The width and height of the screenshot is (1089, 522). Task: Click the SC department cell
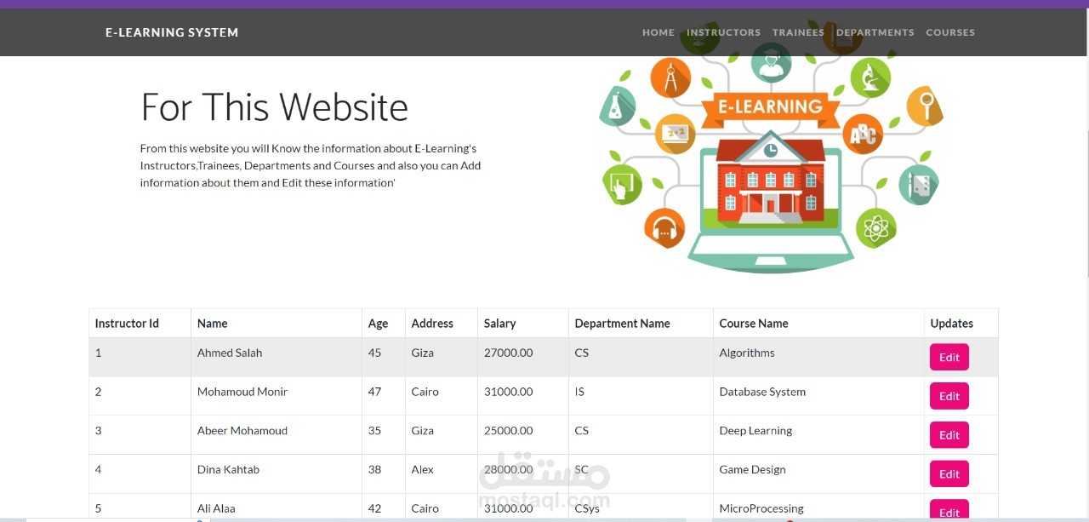pyautogui.click(x=641, y=474)
